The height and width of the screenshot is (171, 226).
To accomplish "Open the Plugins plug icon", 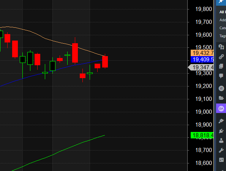I will (221, 131).
